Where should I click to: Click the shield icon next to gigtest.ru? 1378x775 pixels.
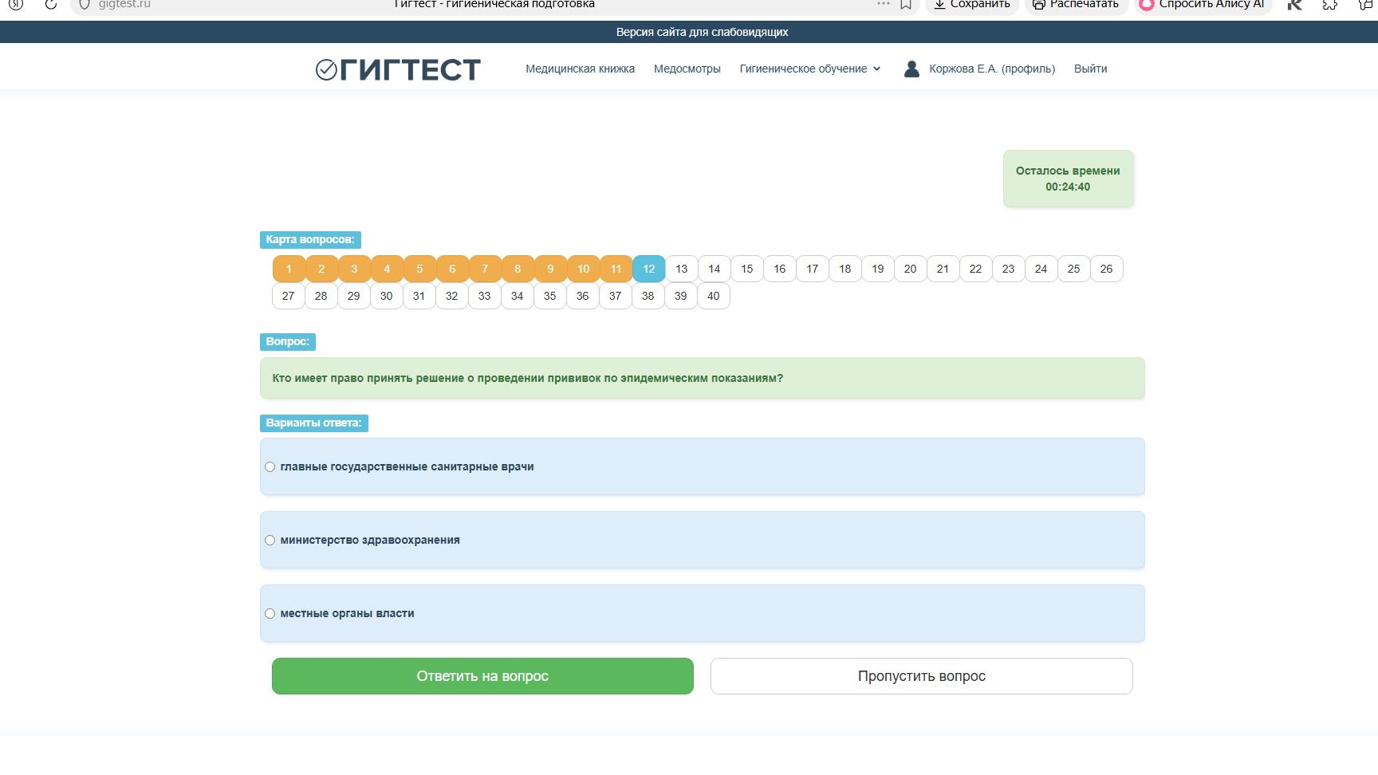pyautogui.click(x=85, y=5)
